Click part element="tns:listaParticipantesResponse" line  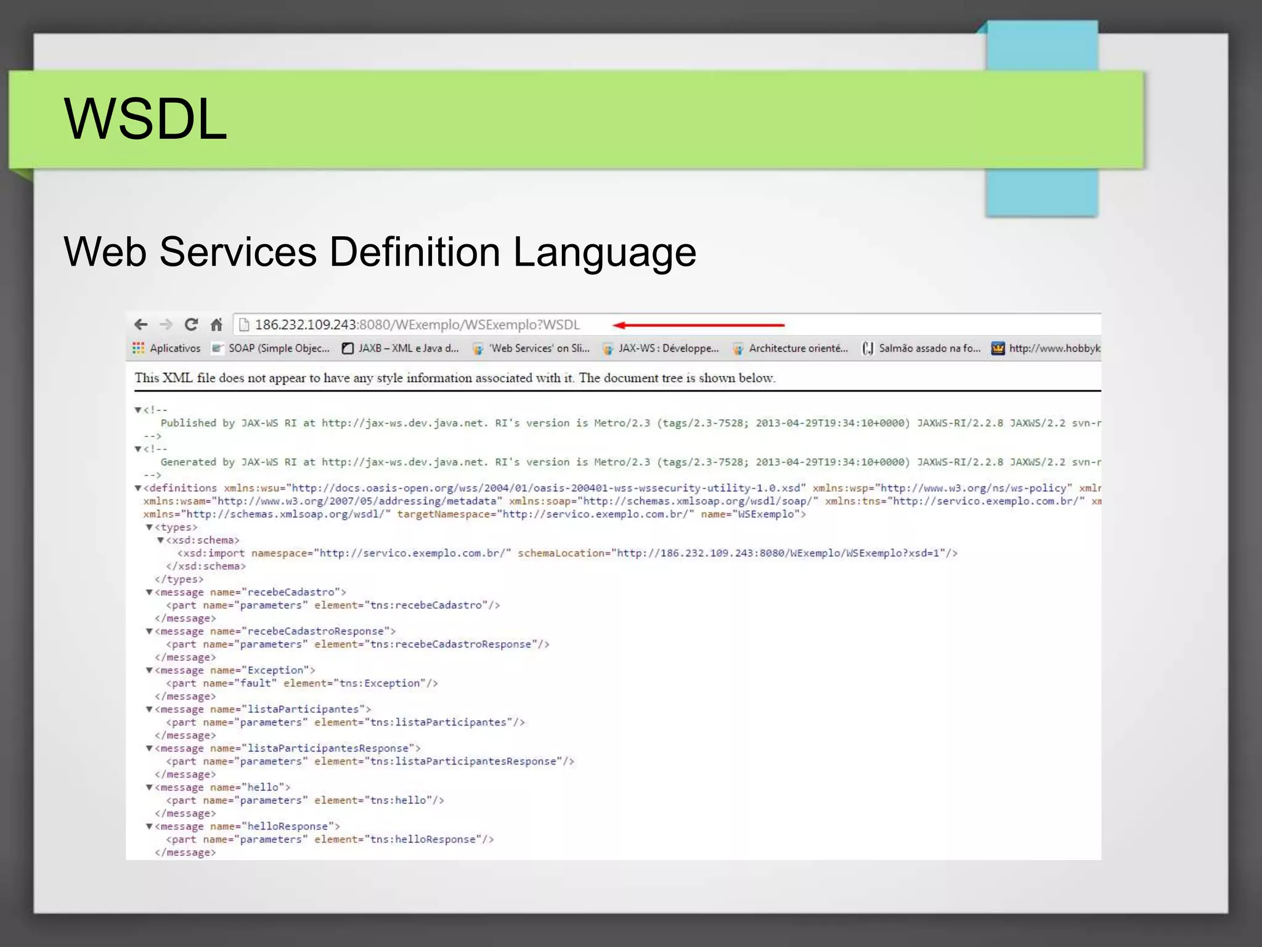point(370,761)
